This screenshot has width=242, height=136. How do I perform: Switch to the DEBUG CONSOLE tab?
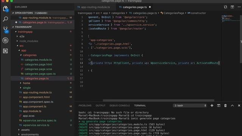click(119, 105)
